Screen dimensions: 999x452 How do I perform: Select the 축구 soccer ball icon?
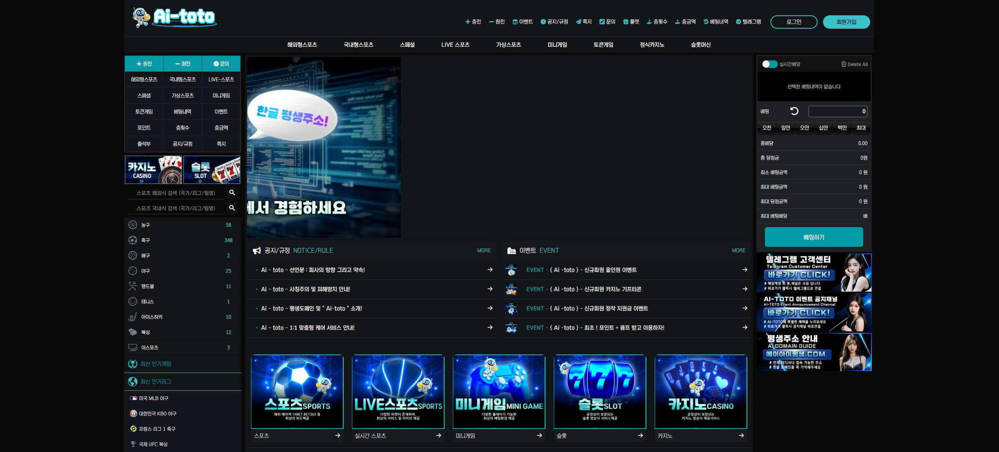(x=133, y=240)
